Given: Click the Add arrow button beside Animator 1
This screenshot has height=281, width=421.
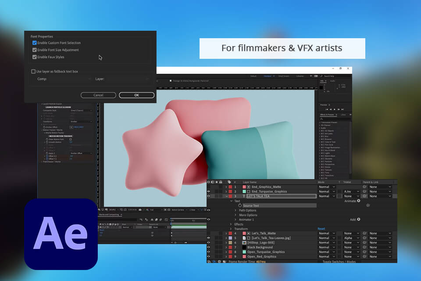Looking at the screenshot, I should (359, 220).
